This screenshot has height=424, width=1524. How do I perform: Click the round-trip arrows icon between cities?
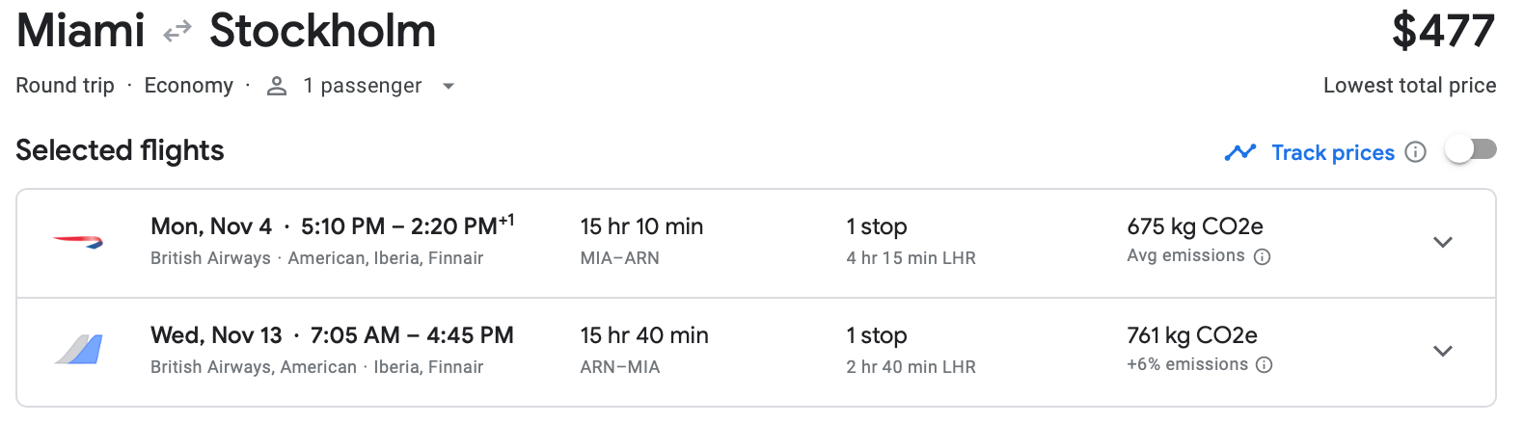click(x=177, y=33)
